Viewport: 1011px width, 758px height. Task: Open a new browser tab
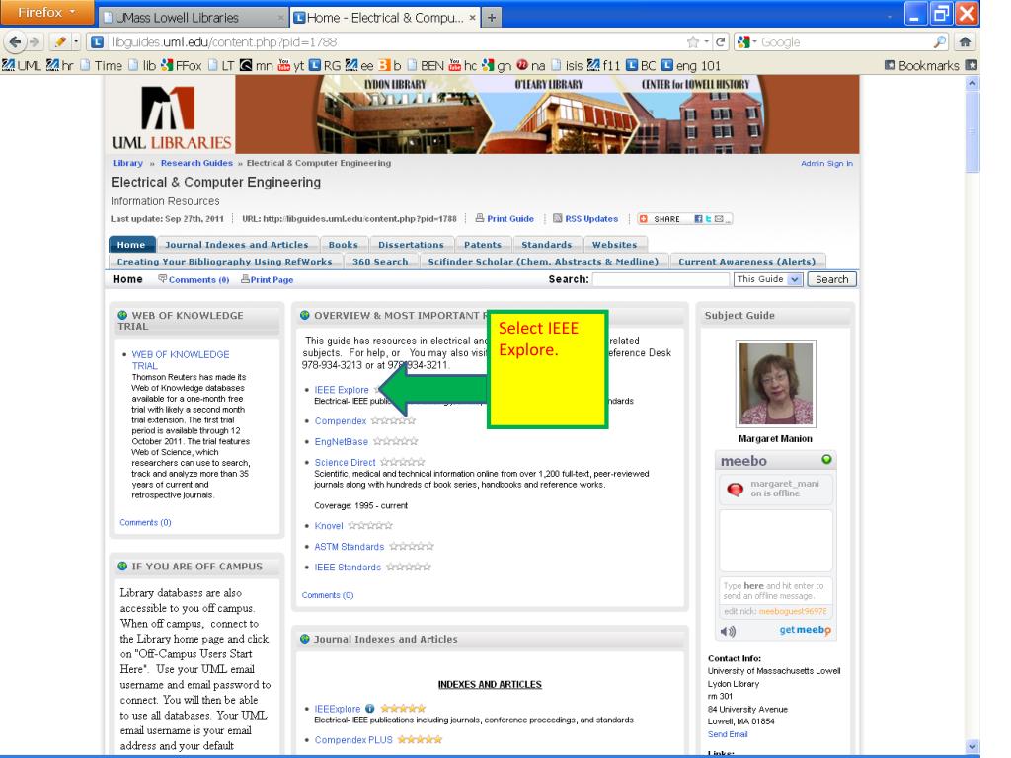492,18
